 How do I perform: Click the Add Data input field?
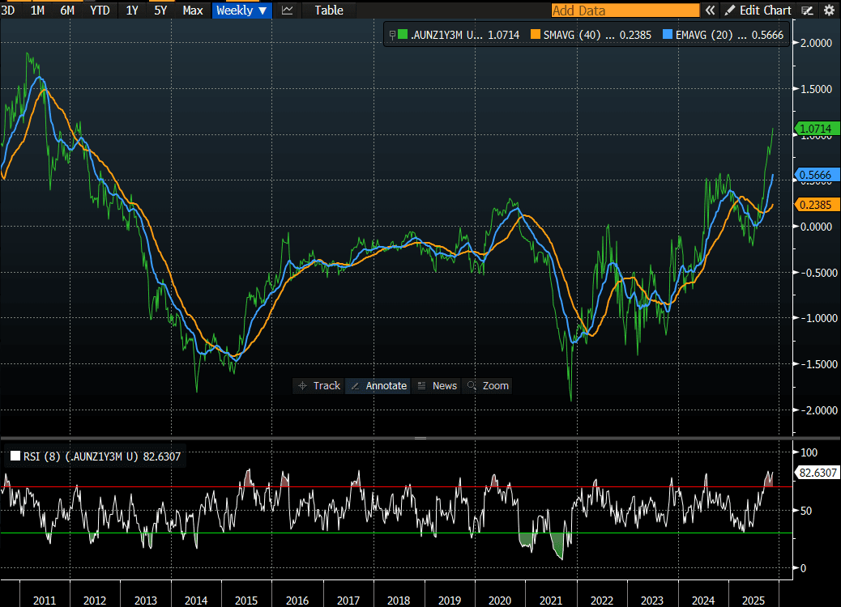pyautogui.click(x=625, y=11)
